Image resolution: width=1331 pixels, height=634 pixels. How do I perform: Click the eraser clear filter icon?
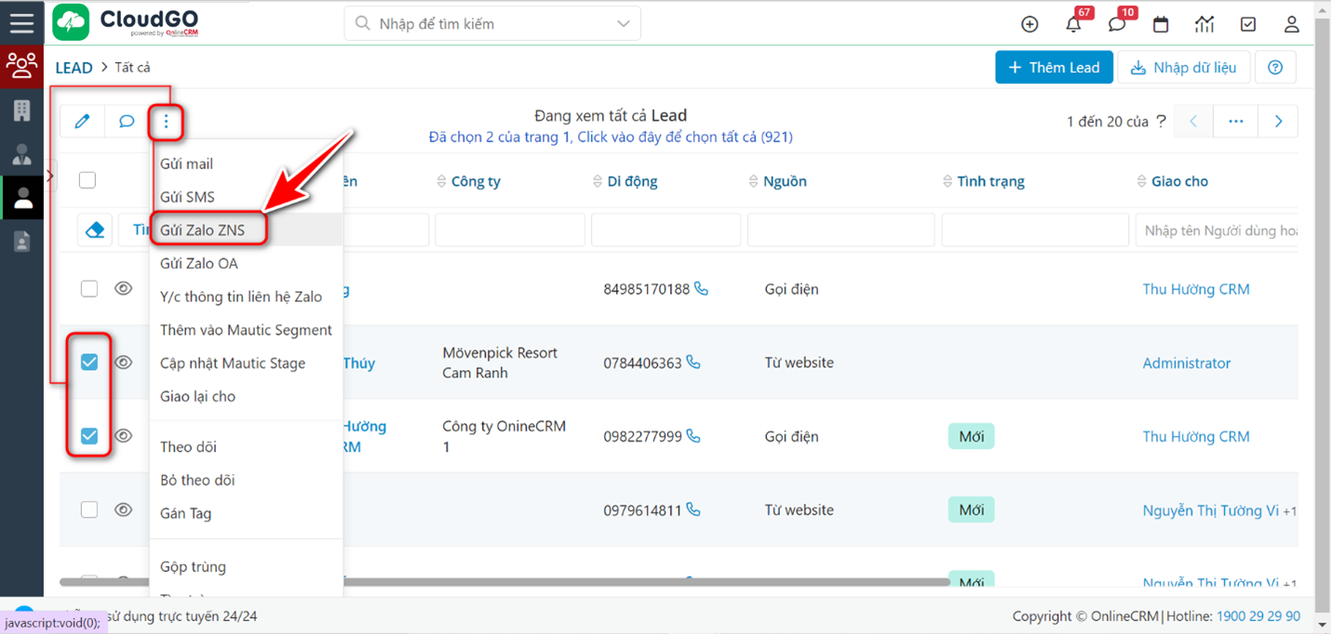click(95, 231)
